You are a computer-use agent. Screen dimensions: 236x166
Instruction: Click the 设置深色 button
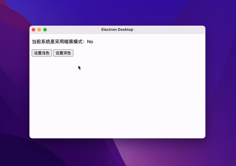point(63,53)
